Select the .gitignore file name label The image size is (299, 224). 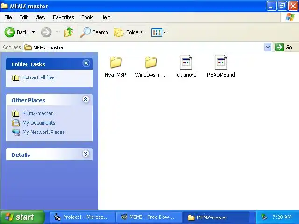pos(186,75)
